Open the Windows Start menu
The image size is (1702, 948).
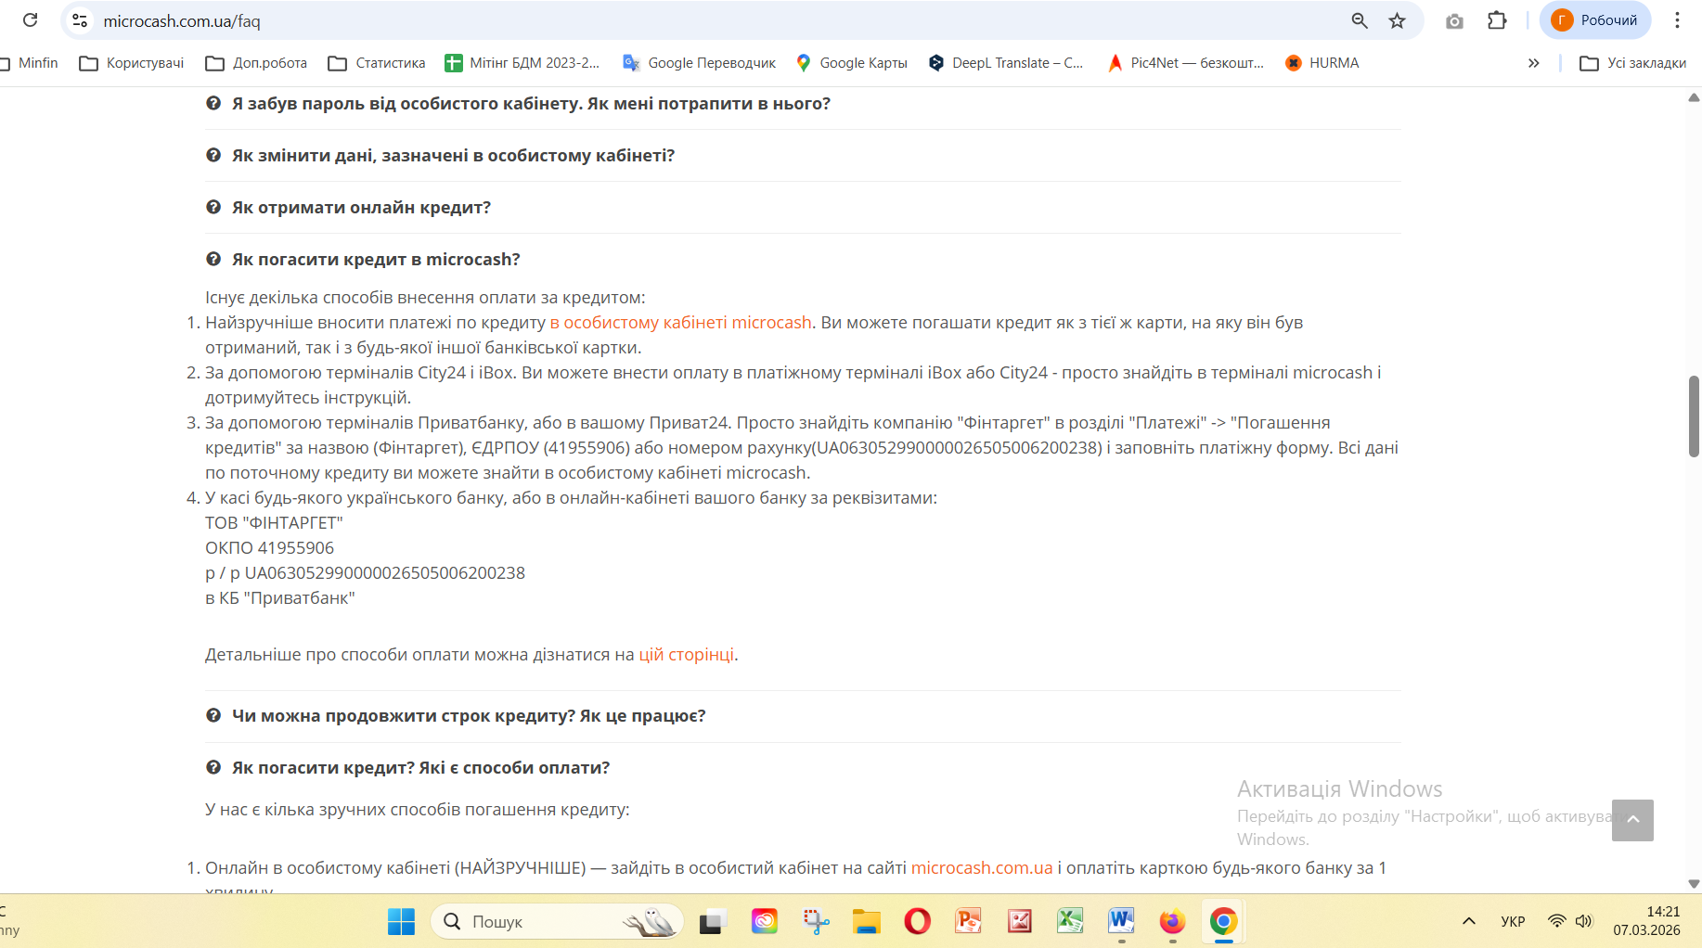[401, 921]
